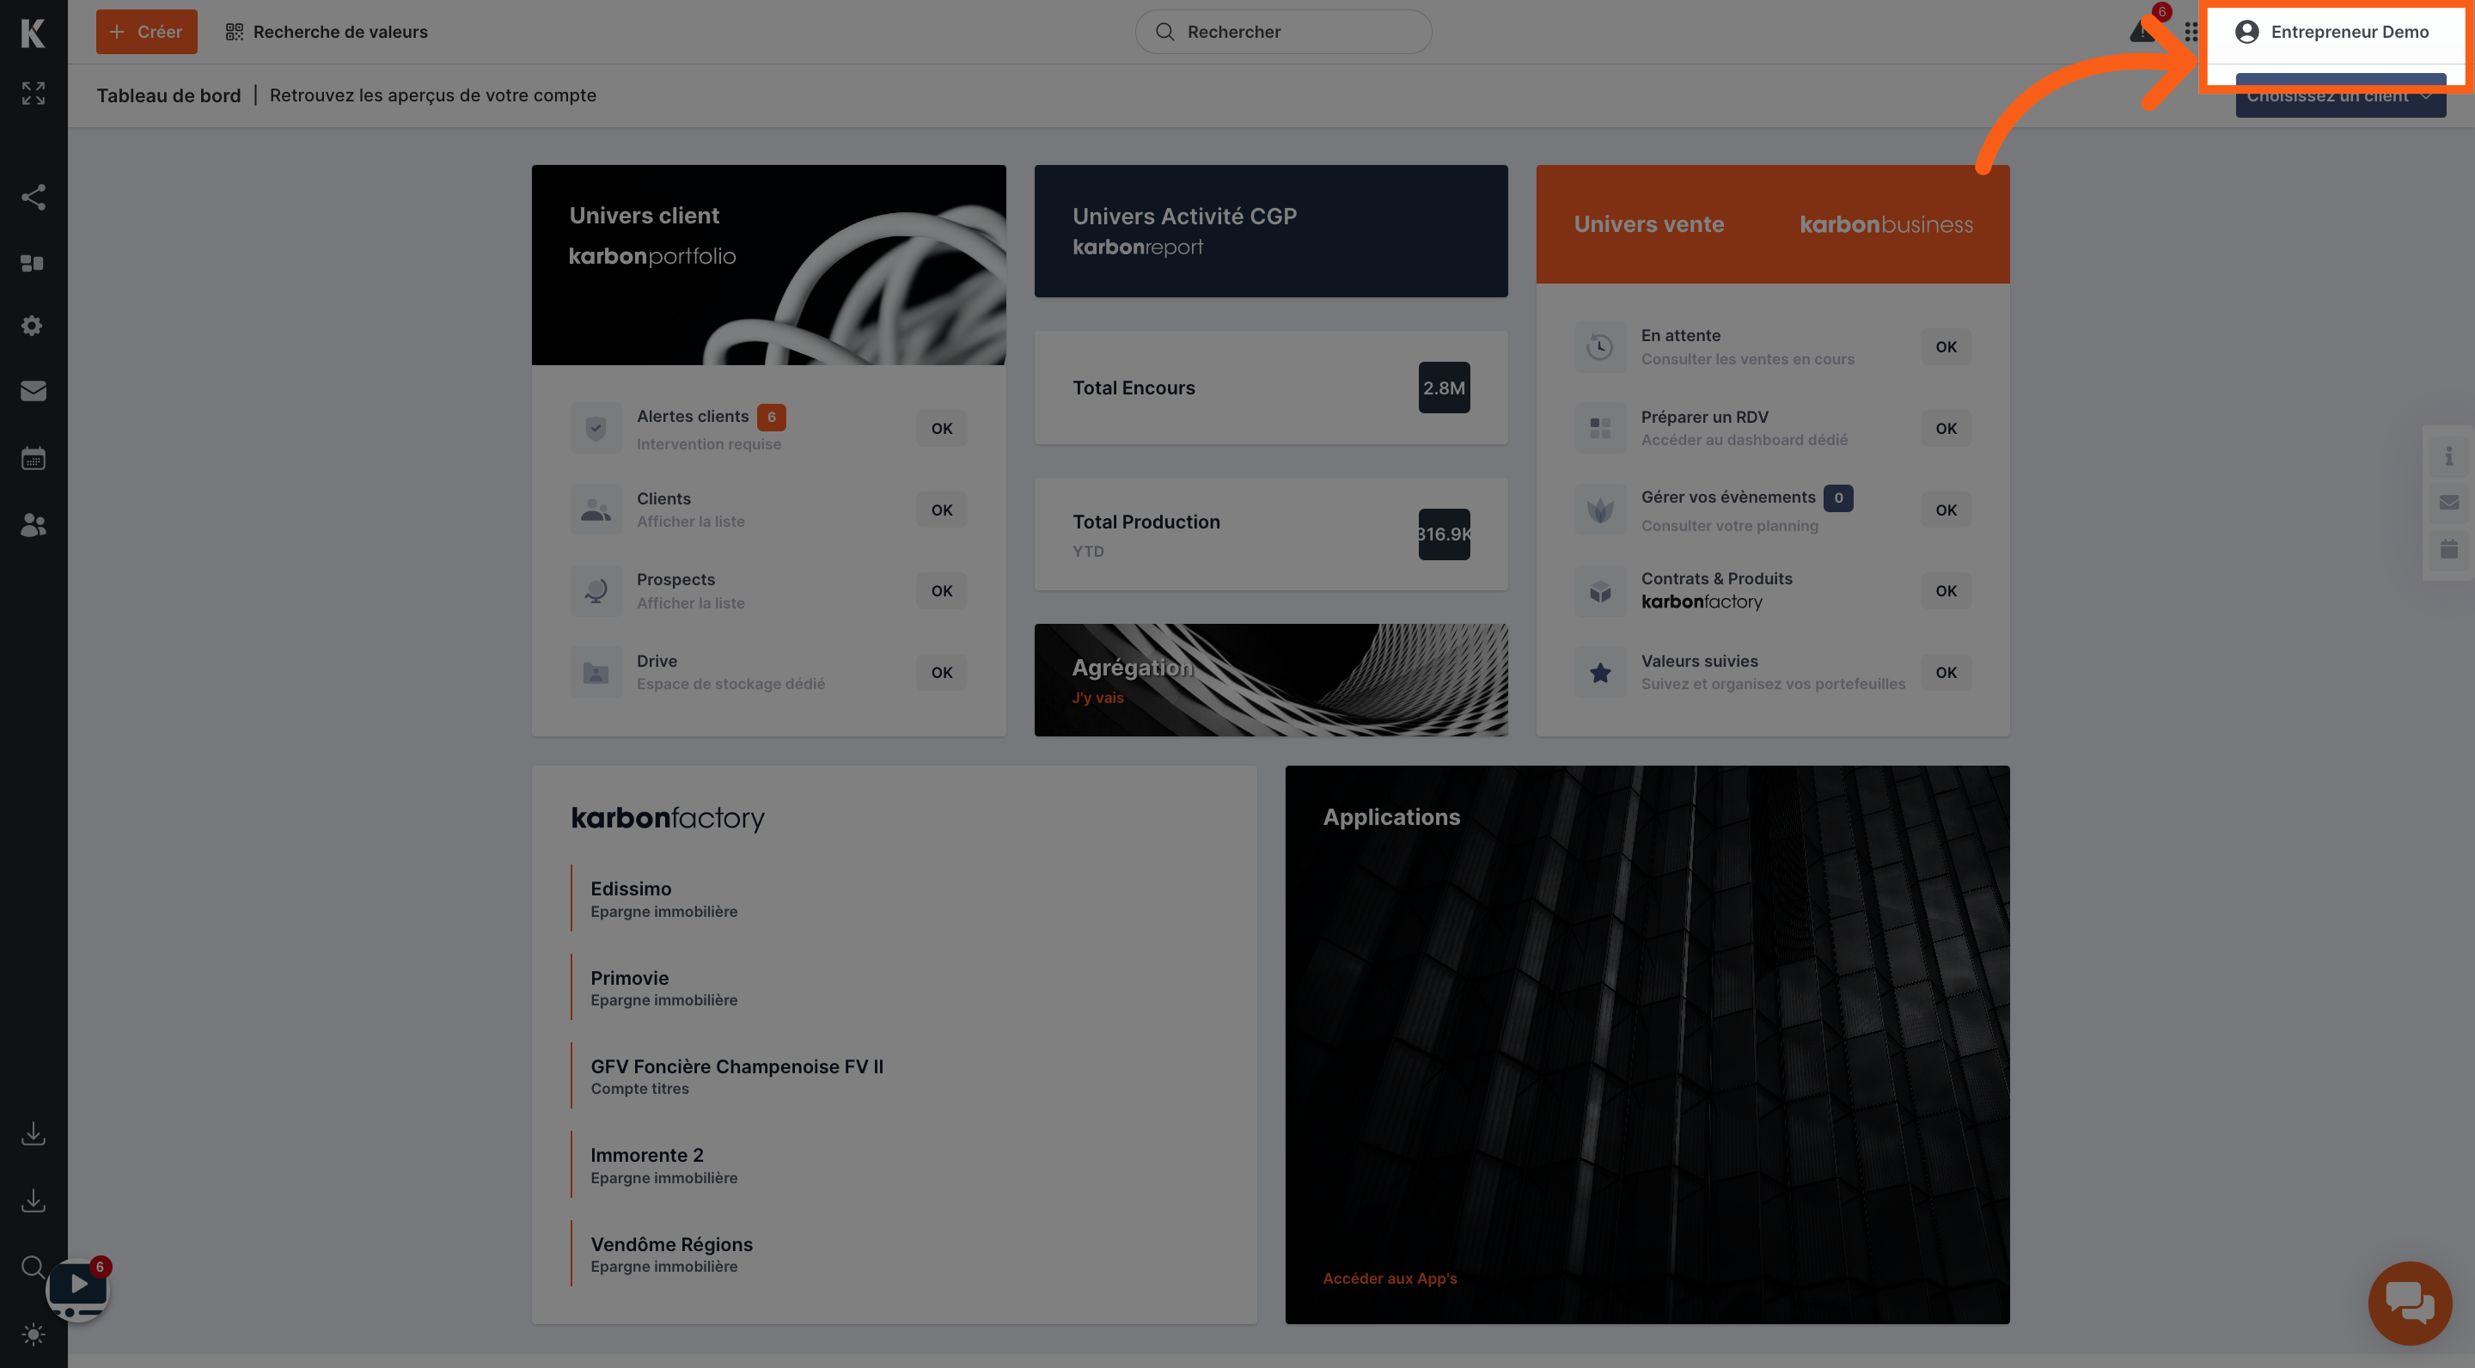Screen dimensions: 2475x1368
Task: Follow the Accéder aux App's link
Action: pos(1390,1279)
